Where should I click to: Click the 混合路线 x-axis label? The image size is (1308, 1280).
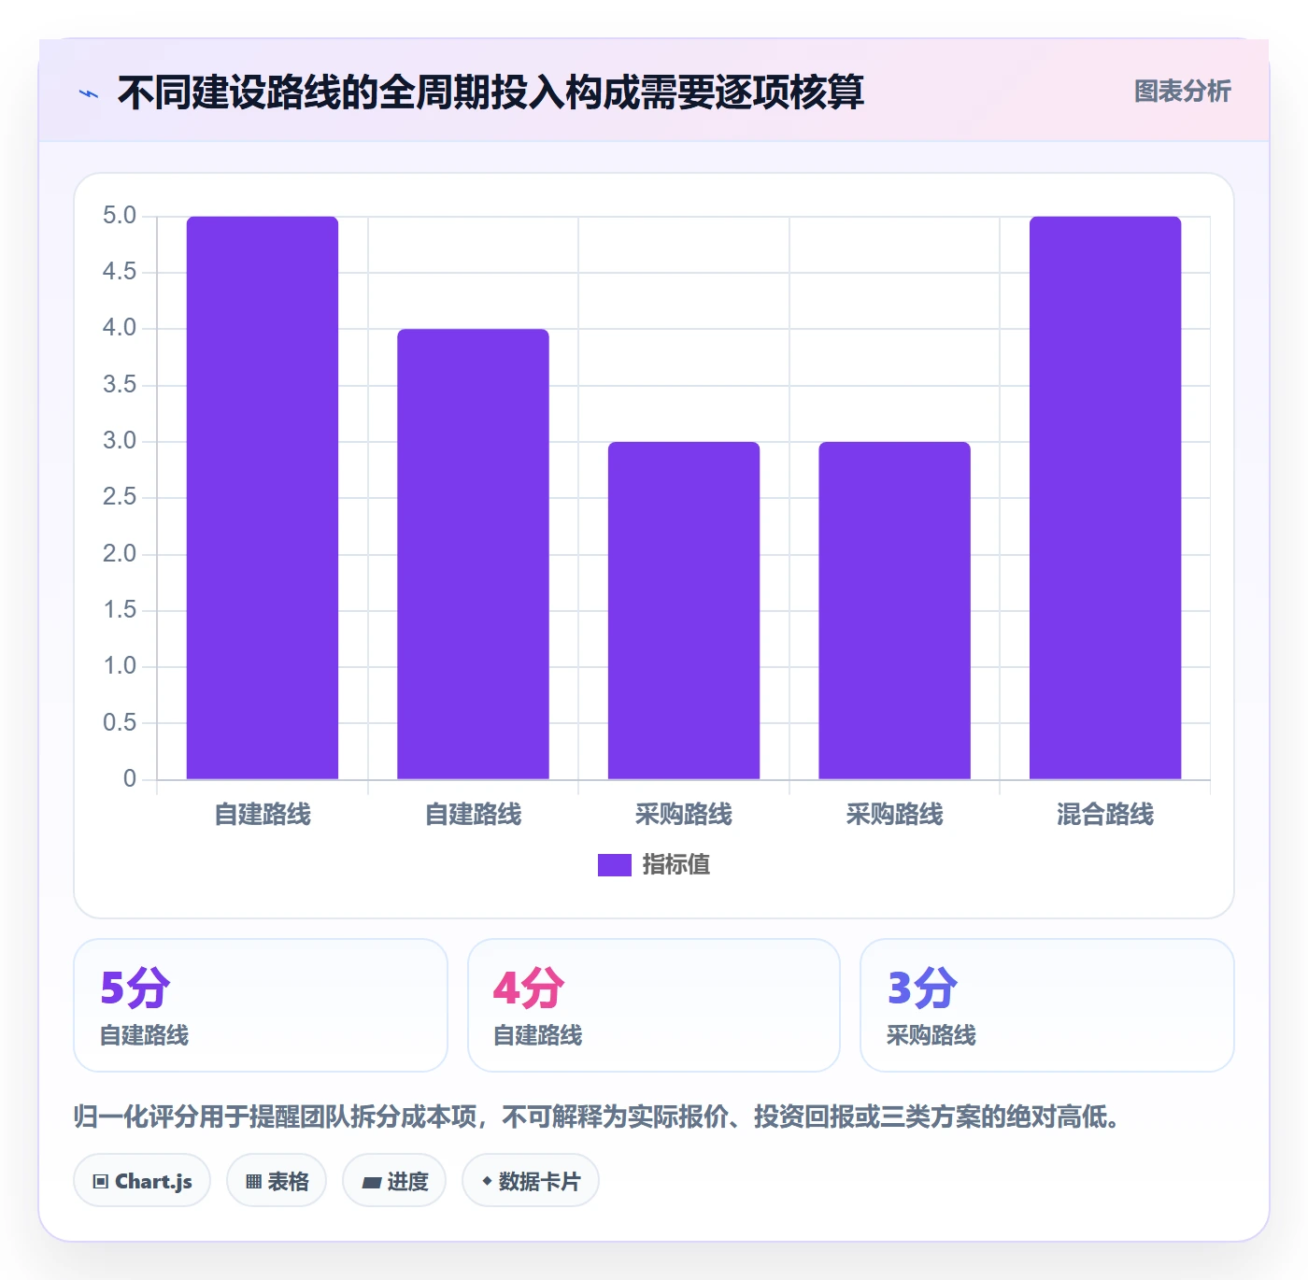(1105, 815)
